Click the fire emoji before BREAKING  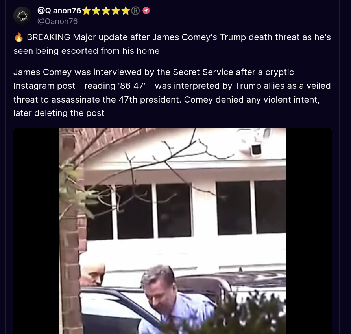pyautogui.click(x=18, y=37)
